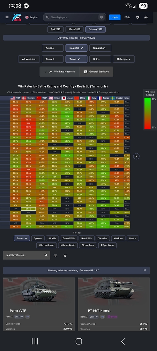Viewport: 157px width, 351px height.
Task: Dismiss the Germany BR 11.0 filter banner
Action: coord(145,270)
